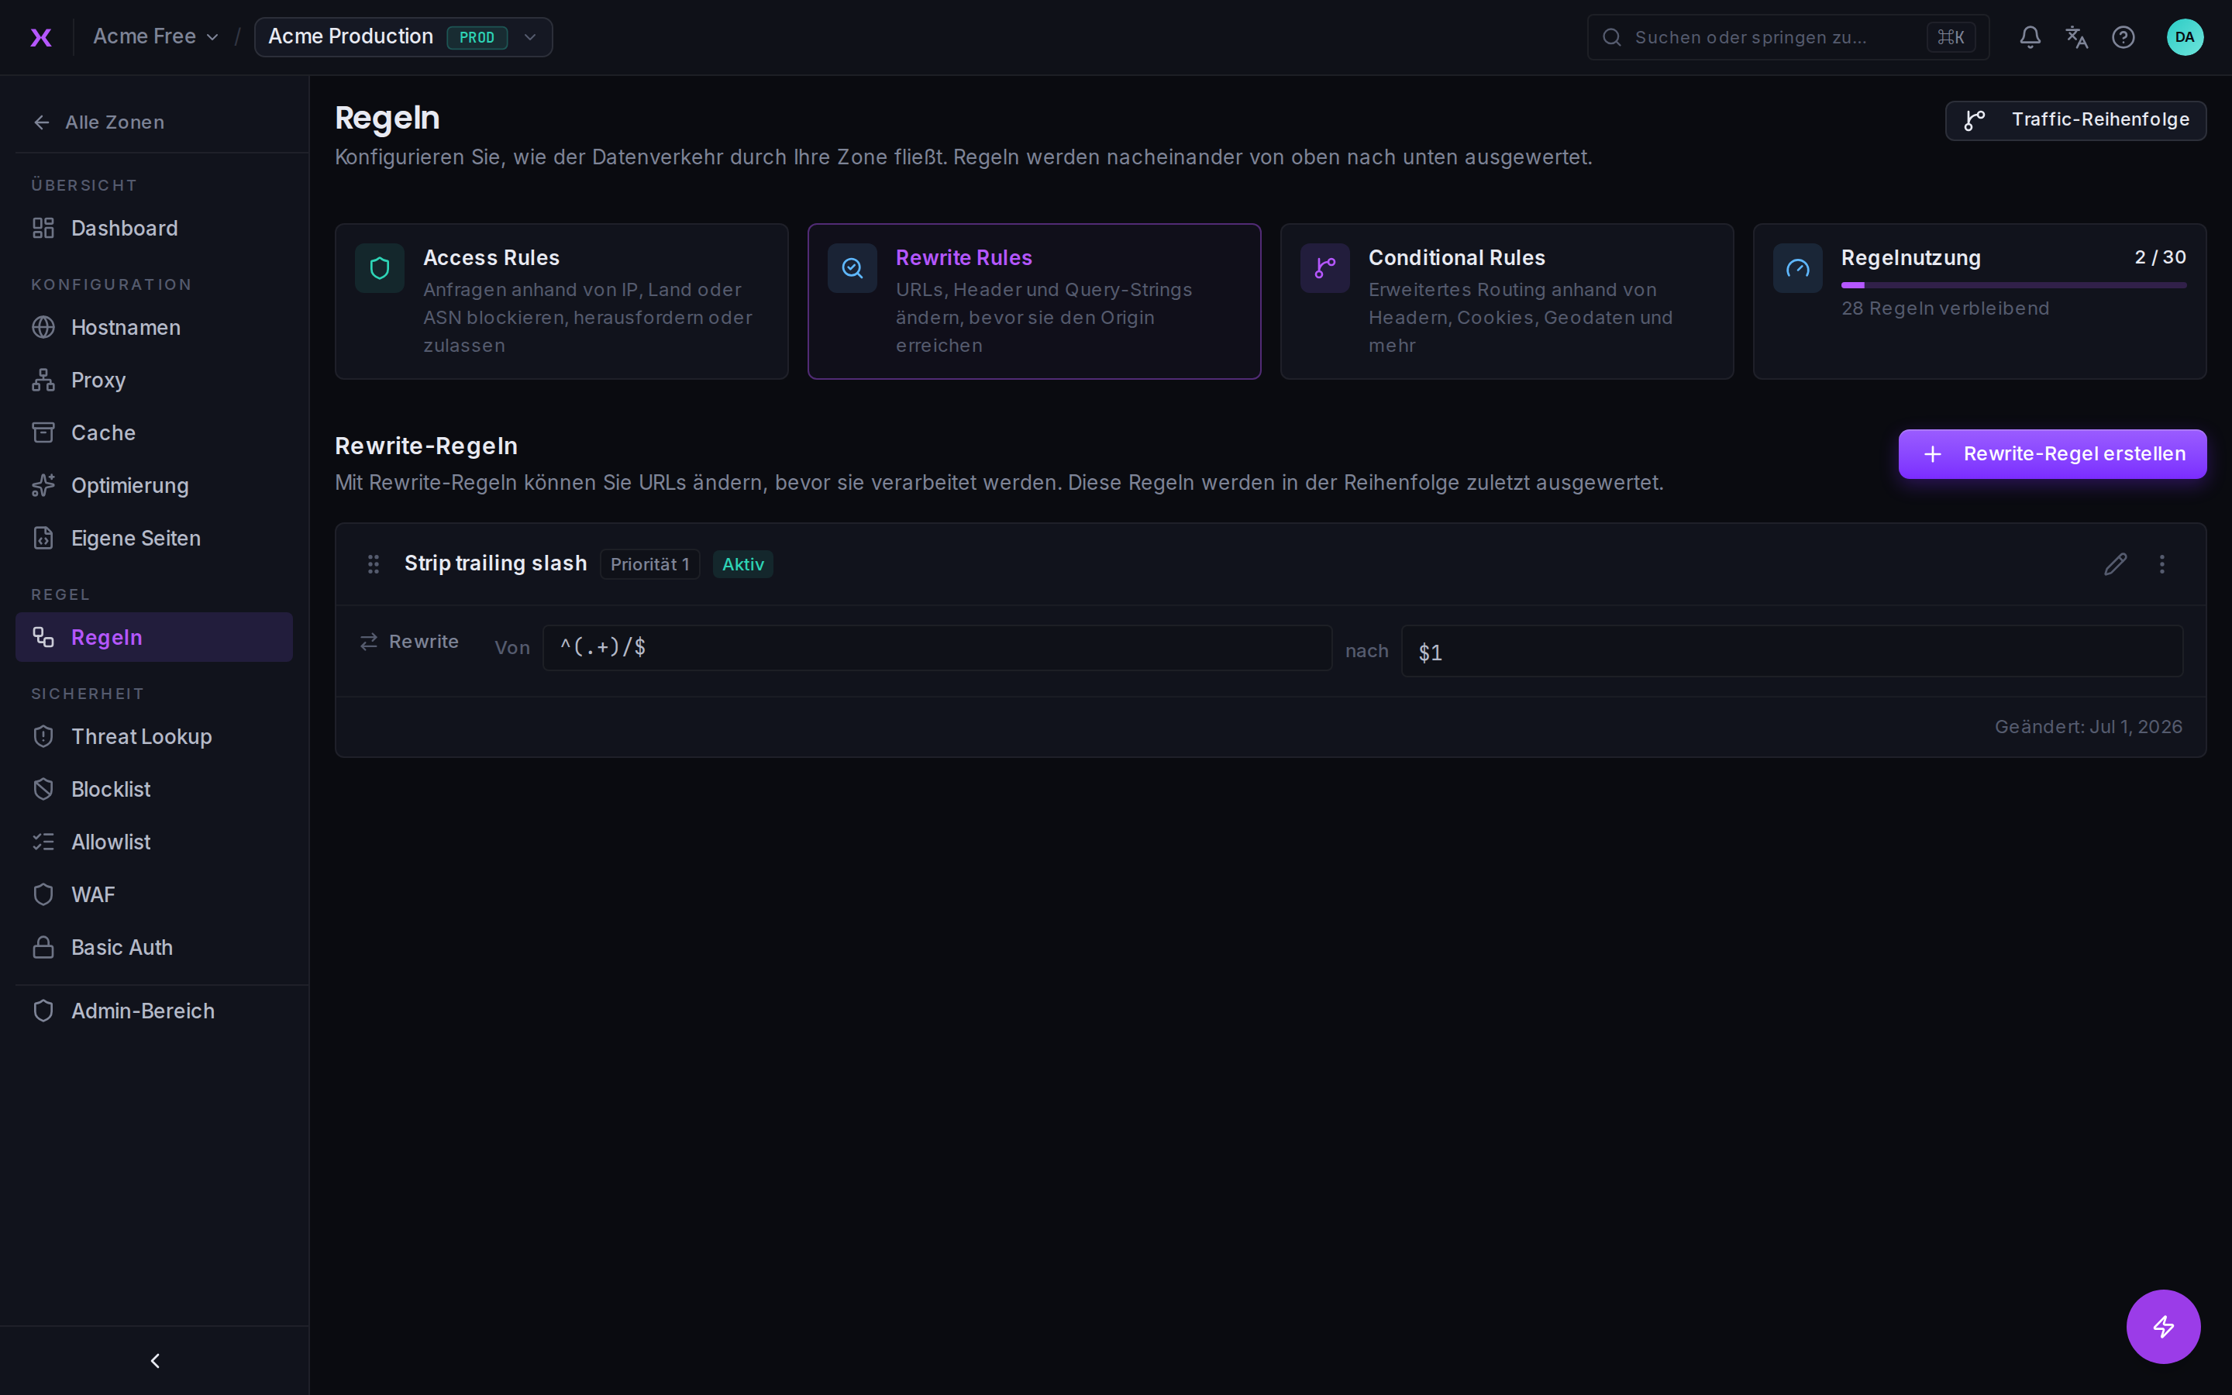Open the lightning quick actions button
2232x1395 pixels.
pyautogui.click(x=2163, y=1326)
